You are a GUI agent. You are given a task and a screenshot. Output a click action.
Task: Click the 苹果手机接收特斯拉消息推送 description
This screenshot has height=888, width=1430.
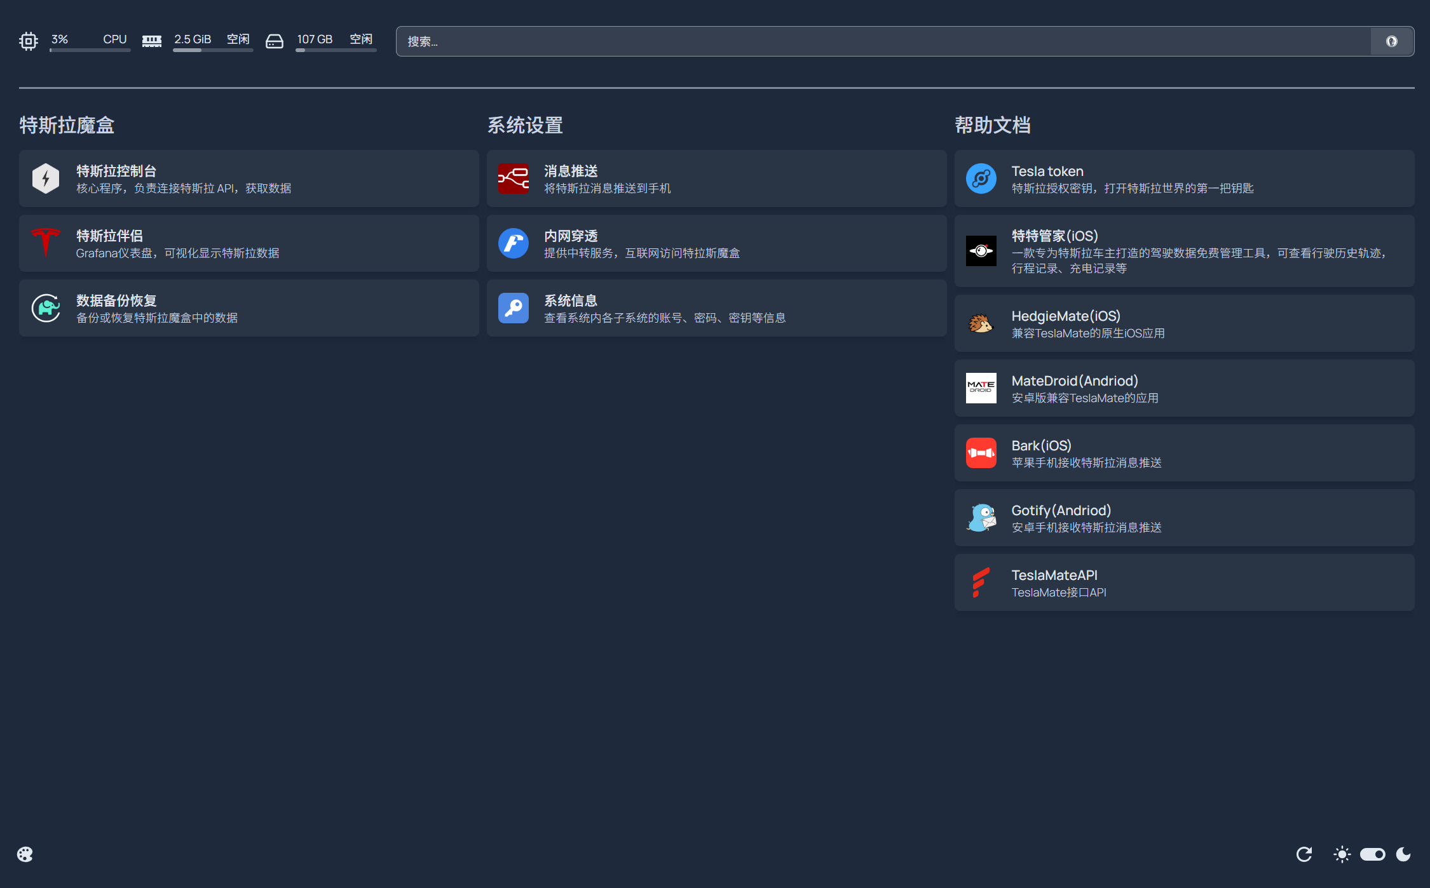pyautogui.click(x=1087, y=463)
